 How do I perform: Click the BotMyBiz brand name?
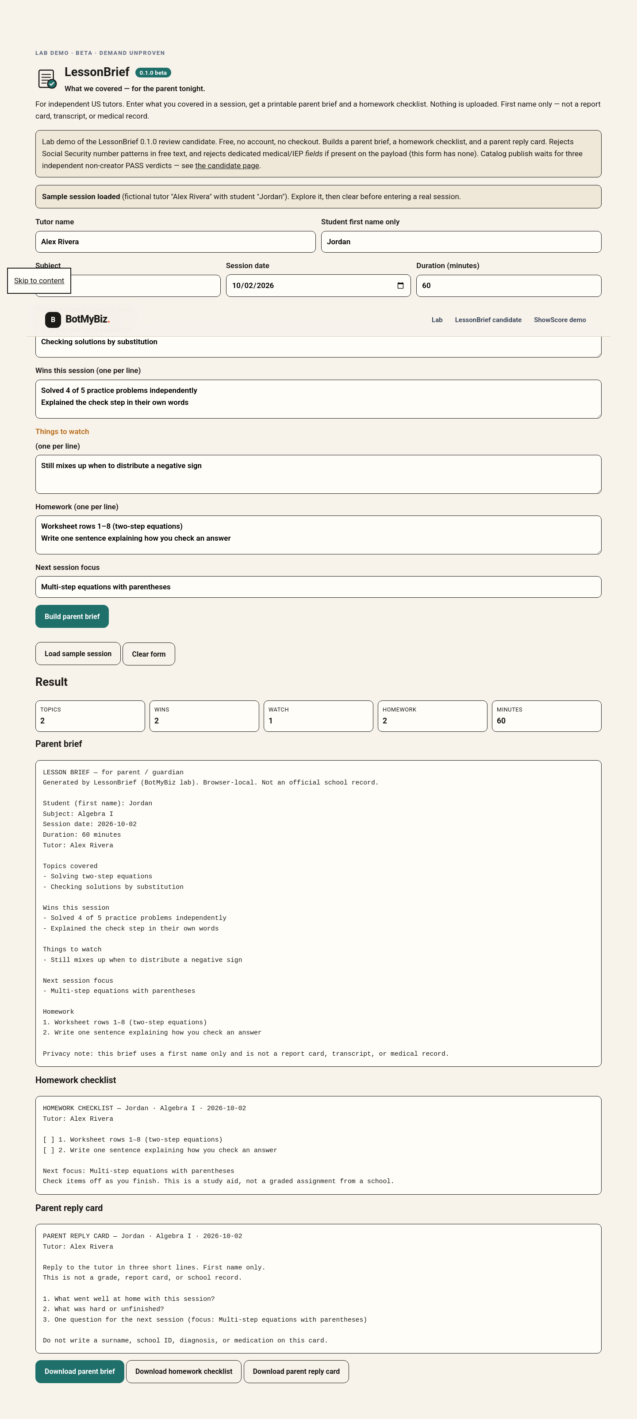coord(88,319)
